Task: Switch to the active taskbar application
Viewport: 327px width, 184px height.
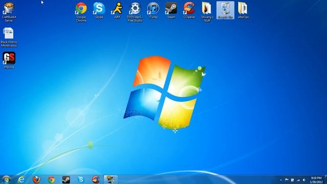Action: pyautogui.click(x=111, y=179)
